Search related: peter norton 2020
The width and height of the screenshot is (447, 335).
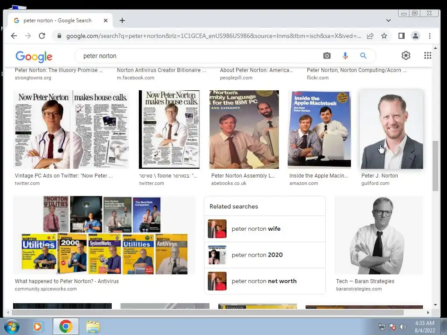[x=265, y=255]
